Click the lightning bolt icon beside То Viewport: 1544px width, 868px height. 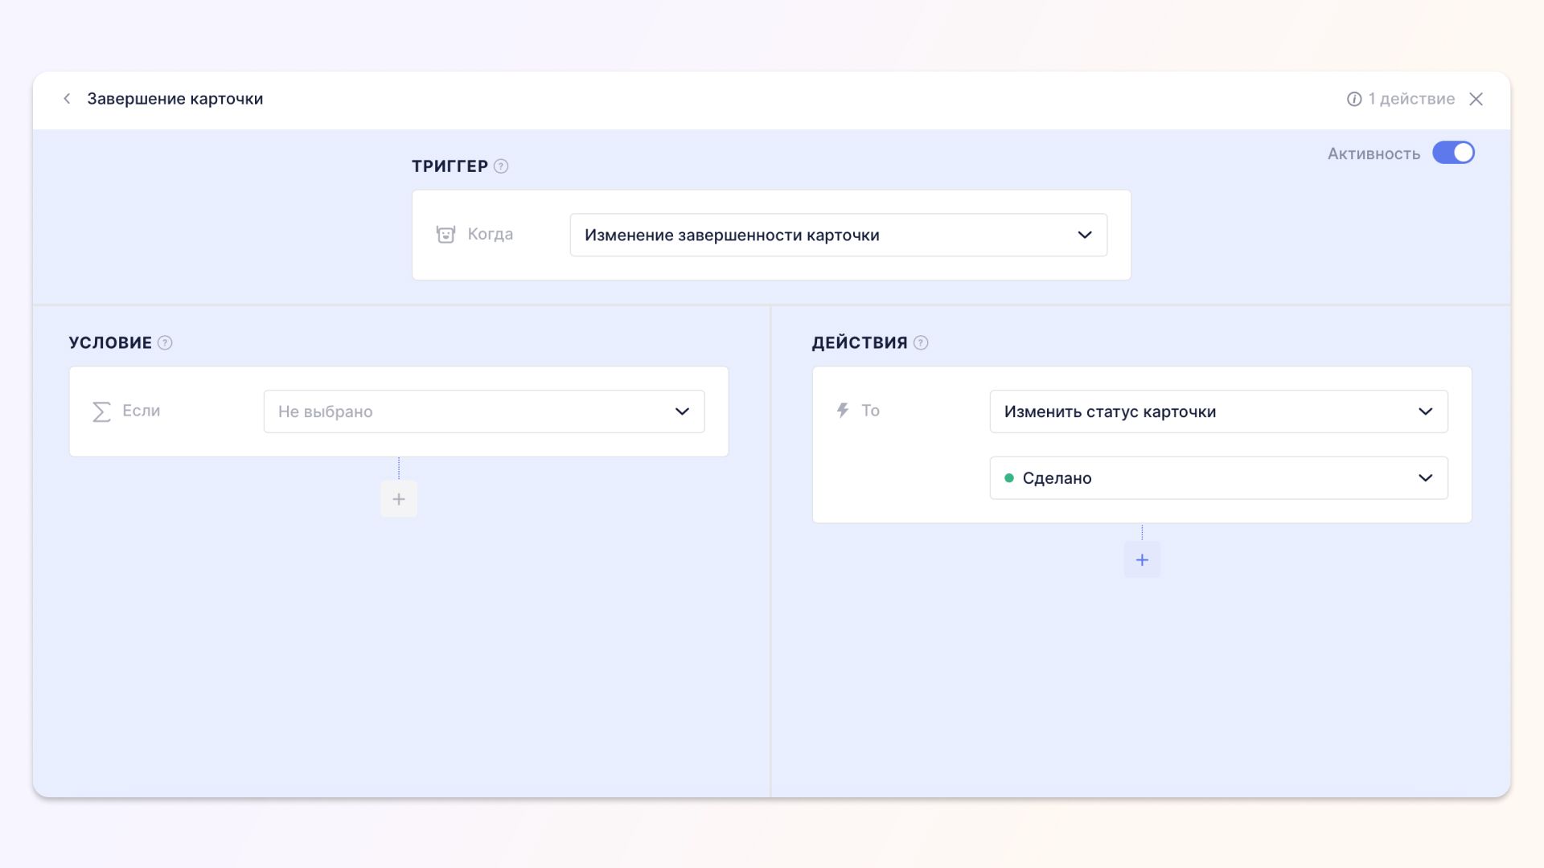pyautogui.click(x=843, y=411)
